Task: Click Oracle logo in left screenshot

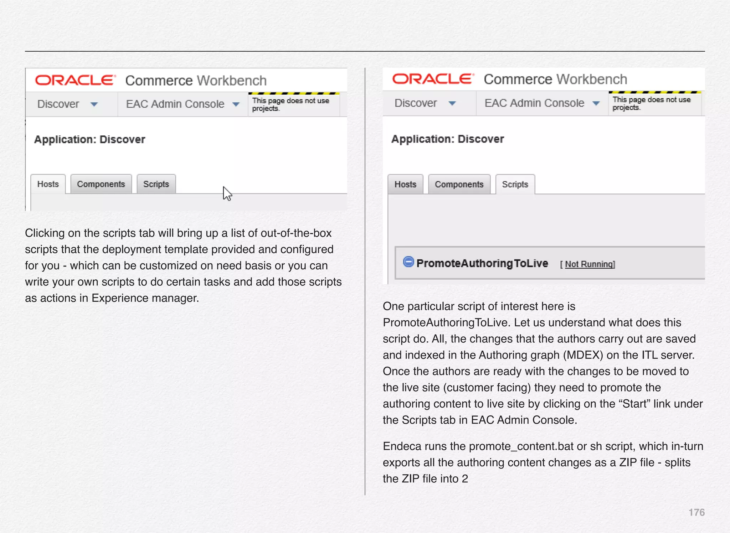Action: pos(76,80)
